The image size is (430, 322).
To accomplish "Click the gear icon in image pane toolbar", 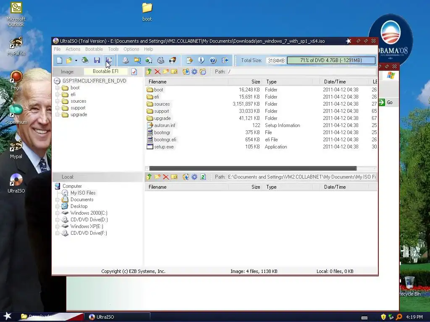I will [x=194, y=72].
